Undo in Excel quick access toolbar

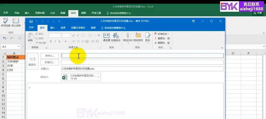(4, 38)
